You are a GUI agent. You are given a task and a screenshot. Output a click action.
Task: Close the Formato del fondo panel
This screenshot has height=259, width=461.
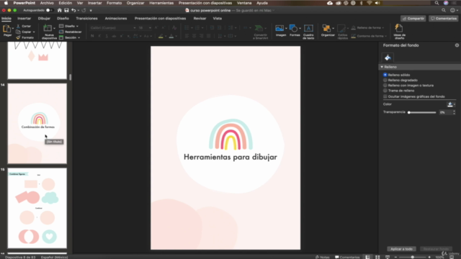pyautogui.click(x=457, y=45)
